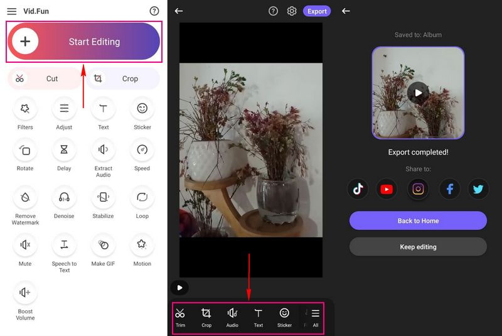This screenshot has width=502, height=336.
Task: Select Extract Audio
Action: 103,158
